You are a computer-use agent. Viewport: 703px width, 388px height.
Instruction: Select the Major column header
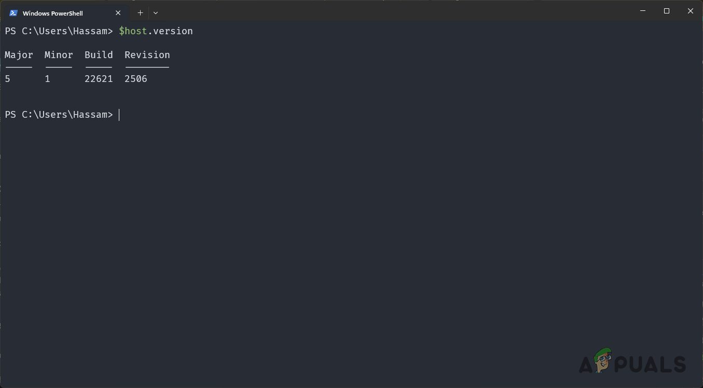point(19,54)
